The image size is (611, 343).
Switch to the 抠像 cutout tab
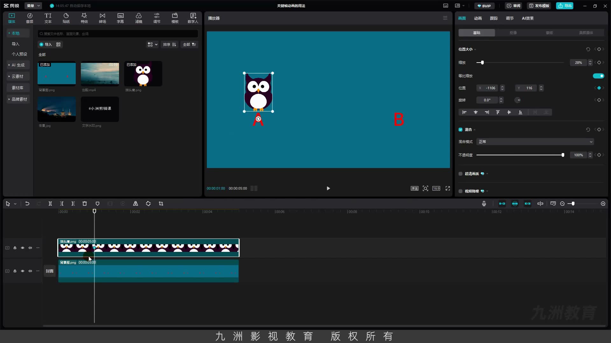[513, 33]
